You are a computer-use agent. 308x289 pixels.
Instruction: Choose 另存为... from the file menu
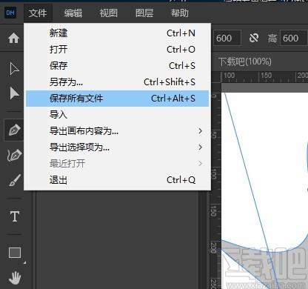(117, 82)
